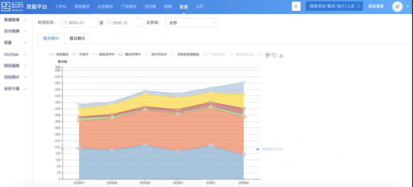Click the chart download icon
This screenshot has height=187, width=413.
point(281,55)
